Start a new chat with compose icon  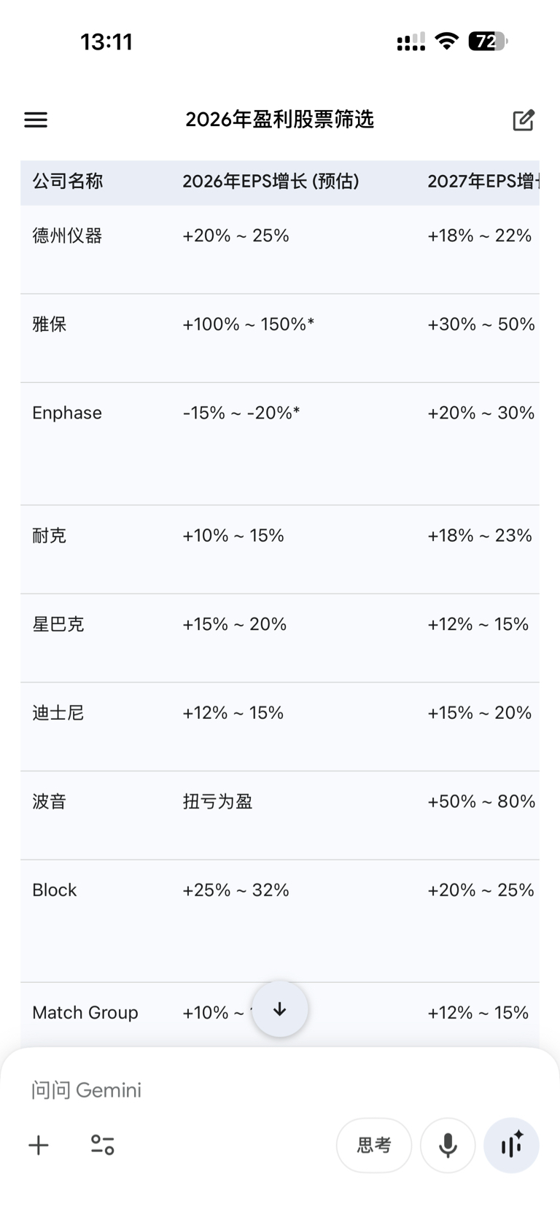[524, 120]
